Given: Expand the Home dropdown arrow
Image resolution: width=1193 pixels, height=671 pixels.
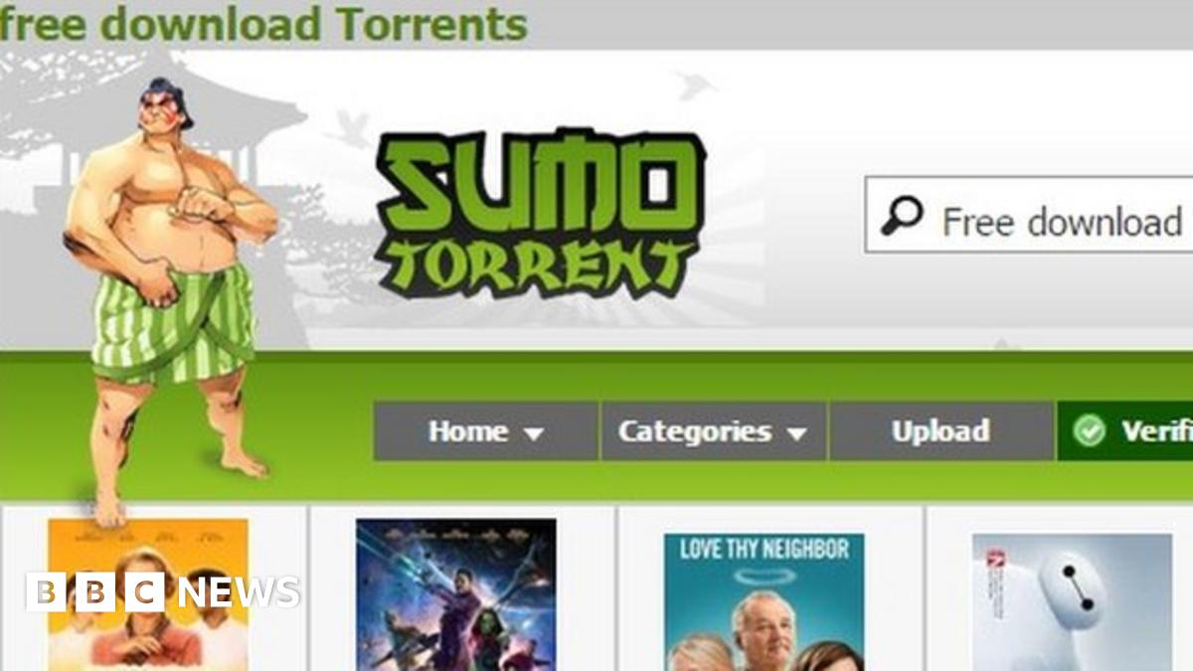Looking at the screenshot, I should click(x=534, y=433).
